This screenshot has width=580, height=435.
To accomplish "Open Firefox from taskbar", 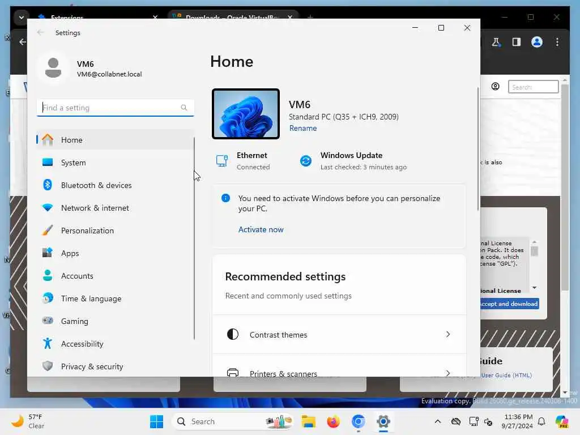I will pos(333,421).
